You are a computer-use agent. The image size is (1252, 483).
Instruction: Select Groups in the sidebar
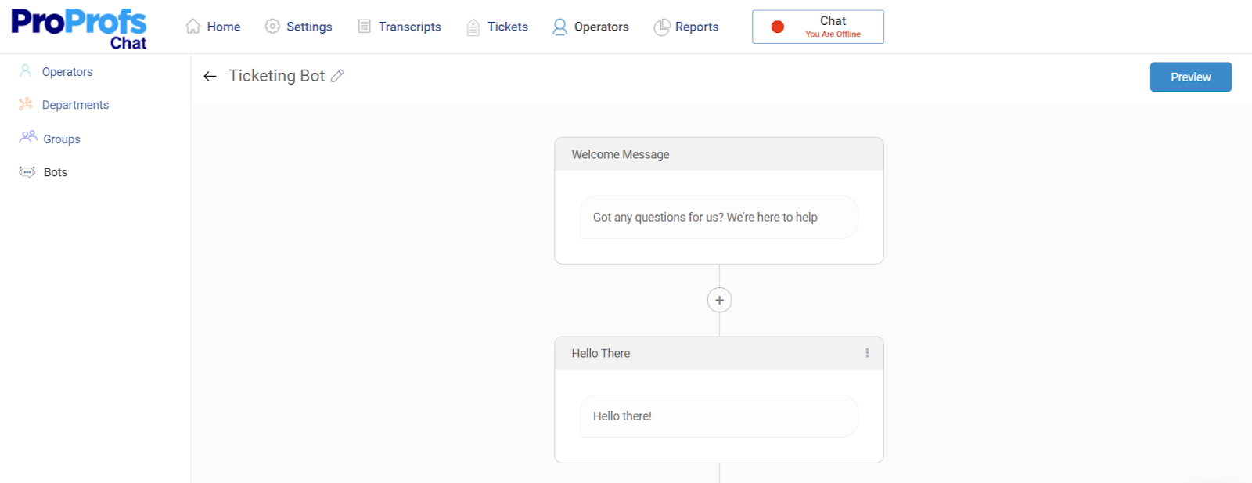point(62,139)
